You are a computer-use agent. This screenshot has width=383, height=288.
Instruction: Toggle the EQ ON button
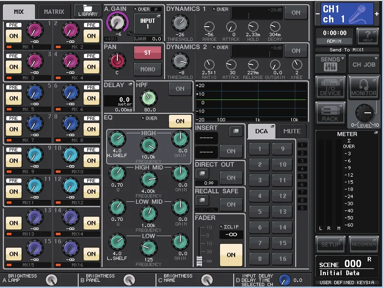(180, 121)
